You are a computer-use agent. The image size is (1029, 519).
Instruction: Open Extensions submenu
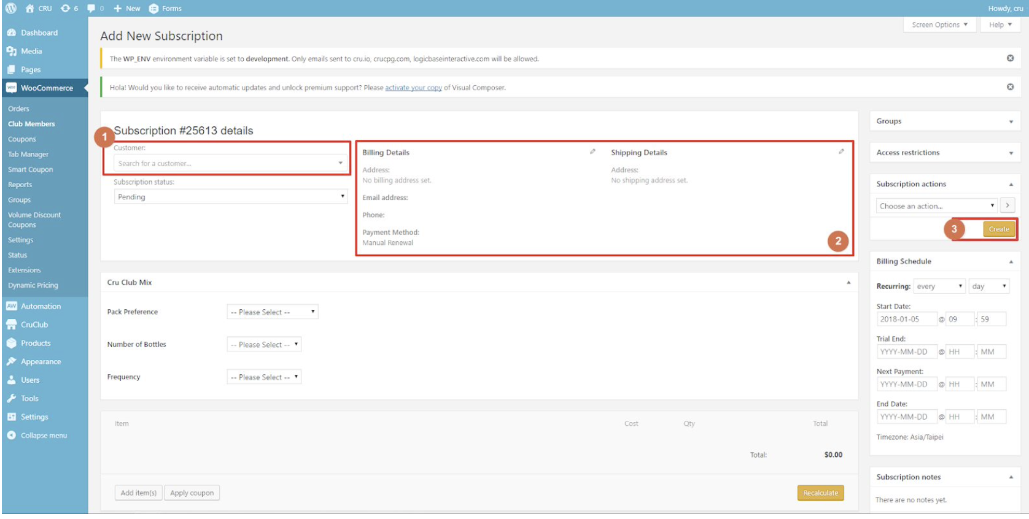pyautogui.click(x=25, y=270)
